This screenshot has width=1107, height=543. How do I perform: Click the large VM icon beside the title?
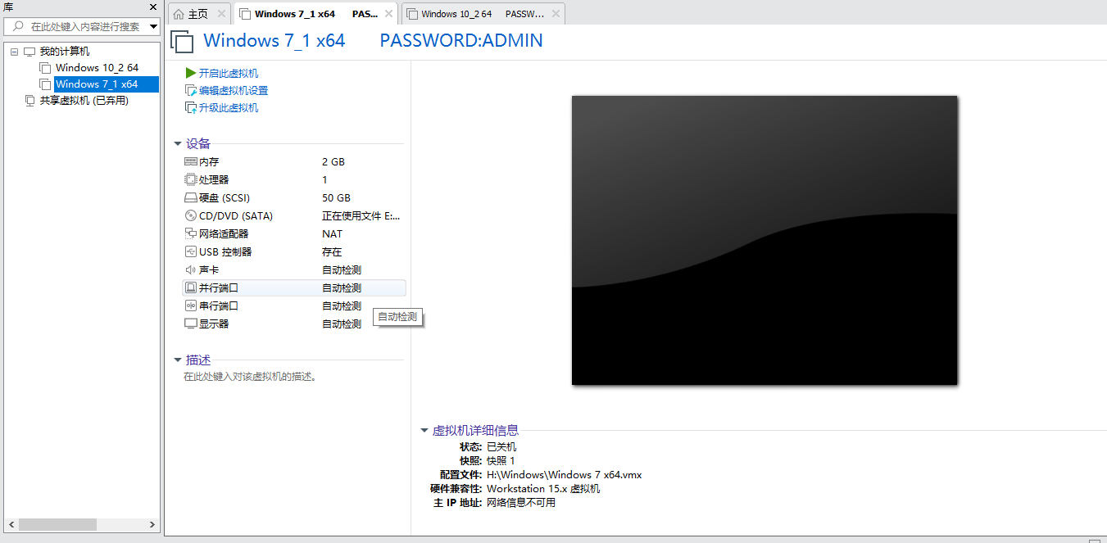click(x=182, y=42)
